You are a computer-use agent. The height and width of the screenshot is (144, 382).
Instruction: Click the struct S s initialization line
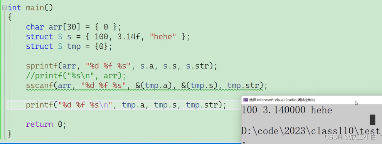108,36
